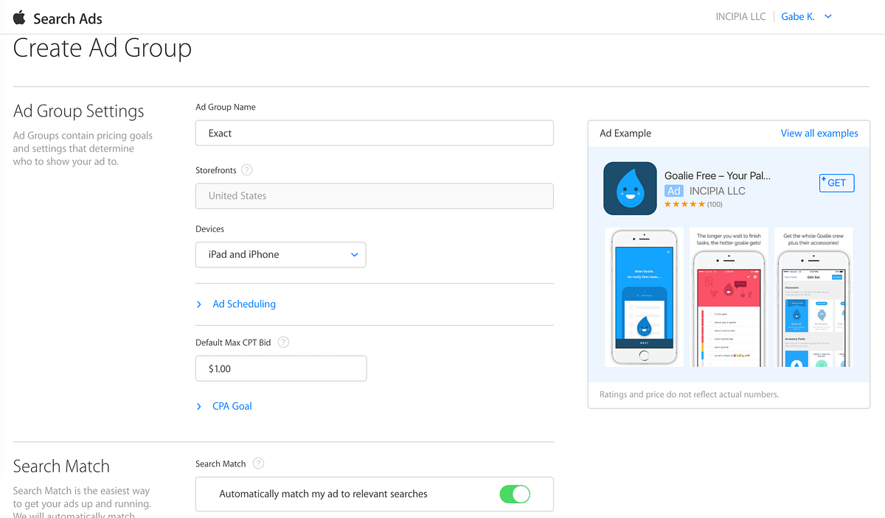
Task: Open the Gabe K. account menu
Action: coord(806,16)
